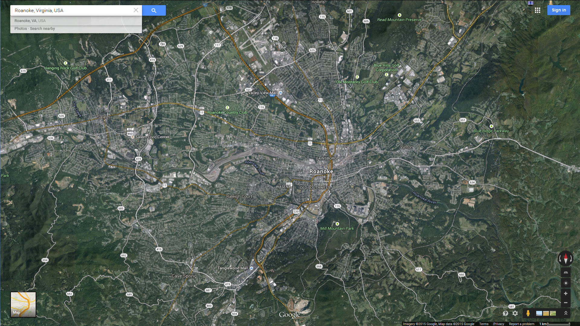This screenshot has height=326, width=580.
Task: Click the Search nearby link
Action: tap(42, 29)
